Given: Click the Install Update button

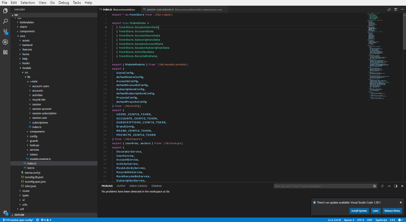Looking at the screenshot, I should [359, 211].
